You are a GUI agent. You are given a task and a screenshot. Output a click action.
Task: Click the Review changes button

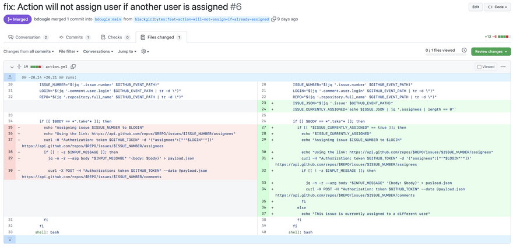(x=490, y=51)
